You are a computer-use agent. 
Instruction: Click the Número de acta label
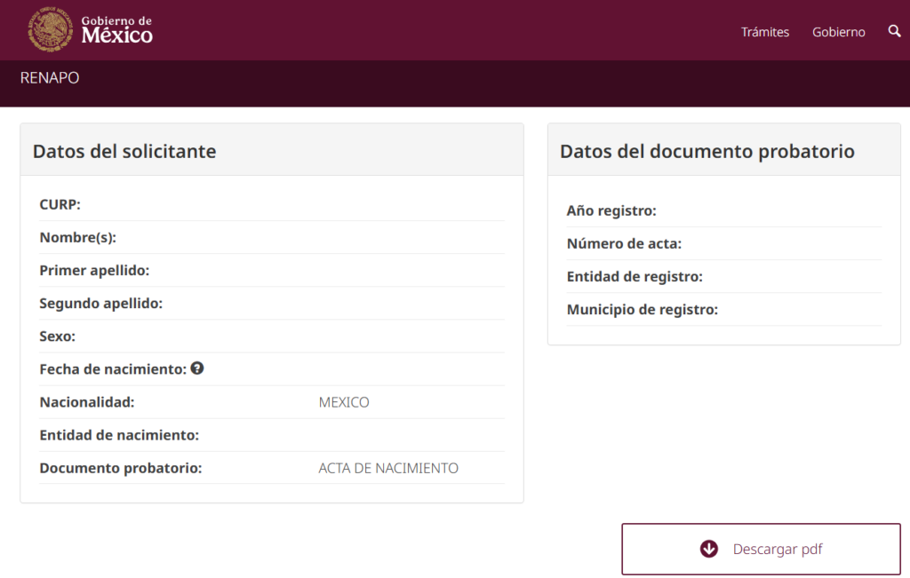(624, 243)
